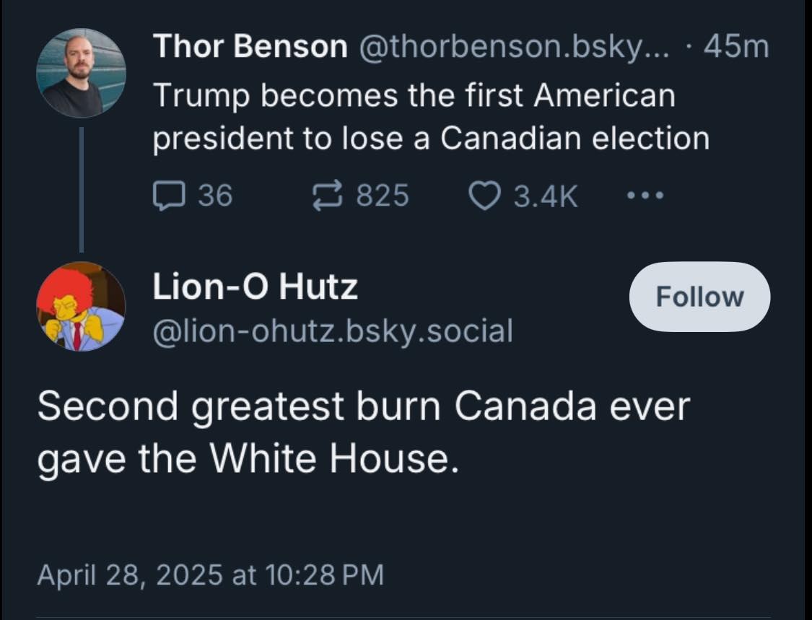Viewport: 812px width, 620px height.
Task: Click the 36 replies count
Action: click(x=215, y=196)
